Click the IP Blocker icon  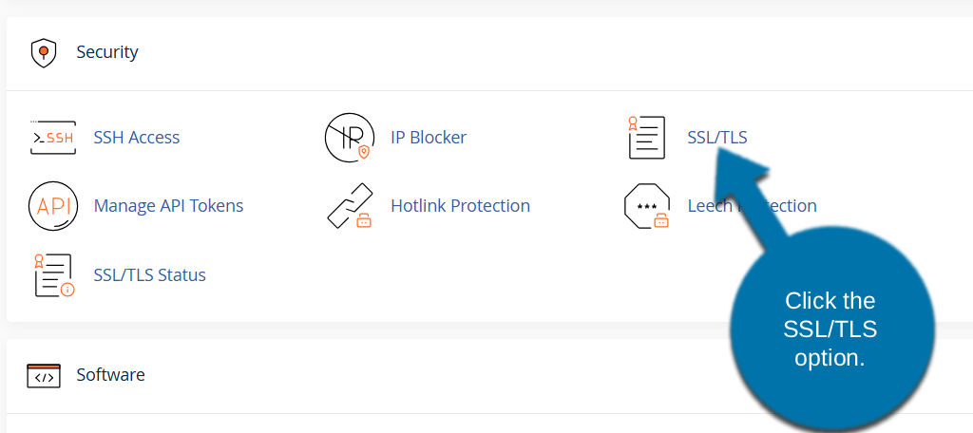[350, 138]
